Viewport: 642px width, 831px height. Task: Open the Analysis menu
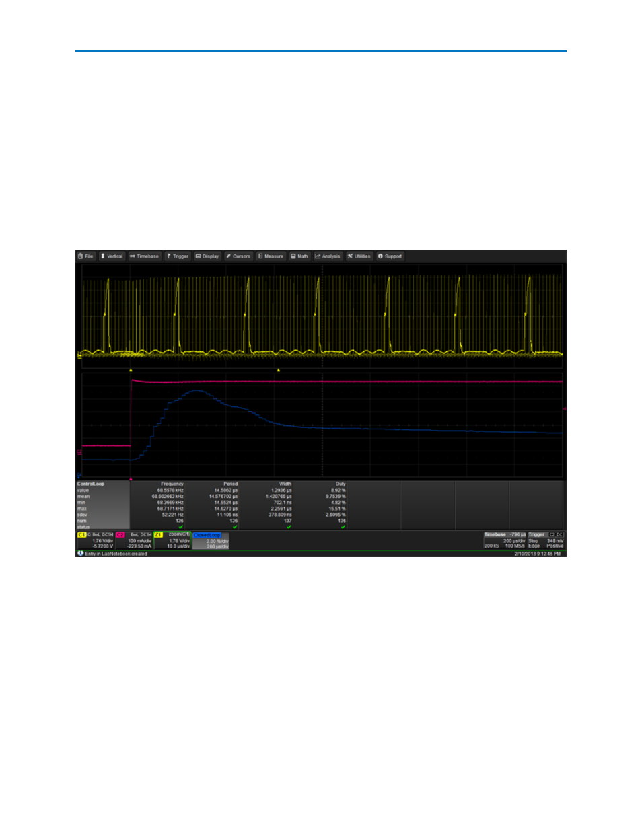coord(328,256)
